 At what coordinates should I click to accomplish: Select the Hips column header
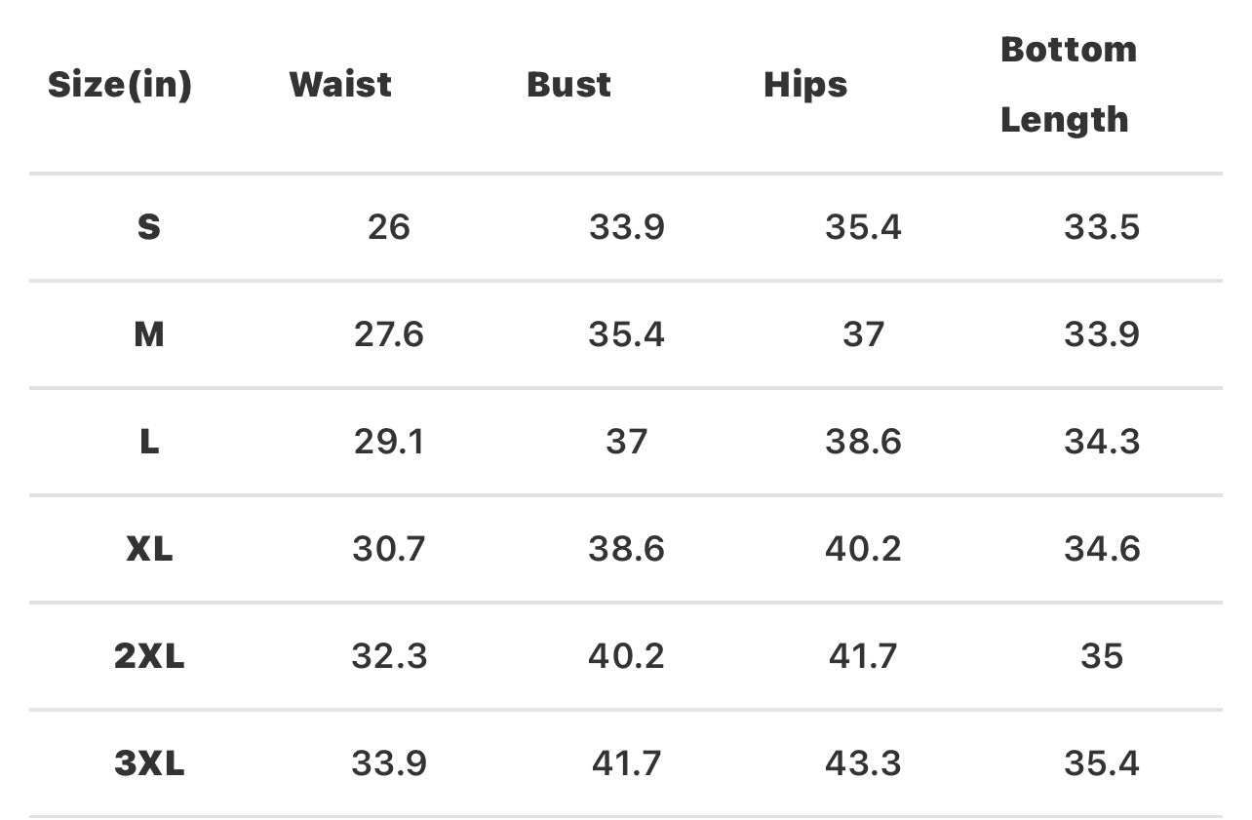[x=805, y=85]
